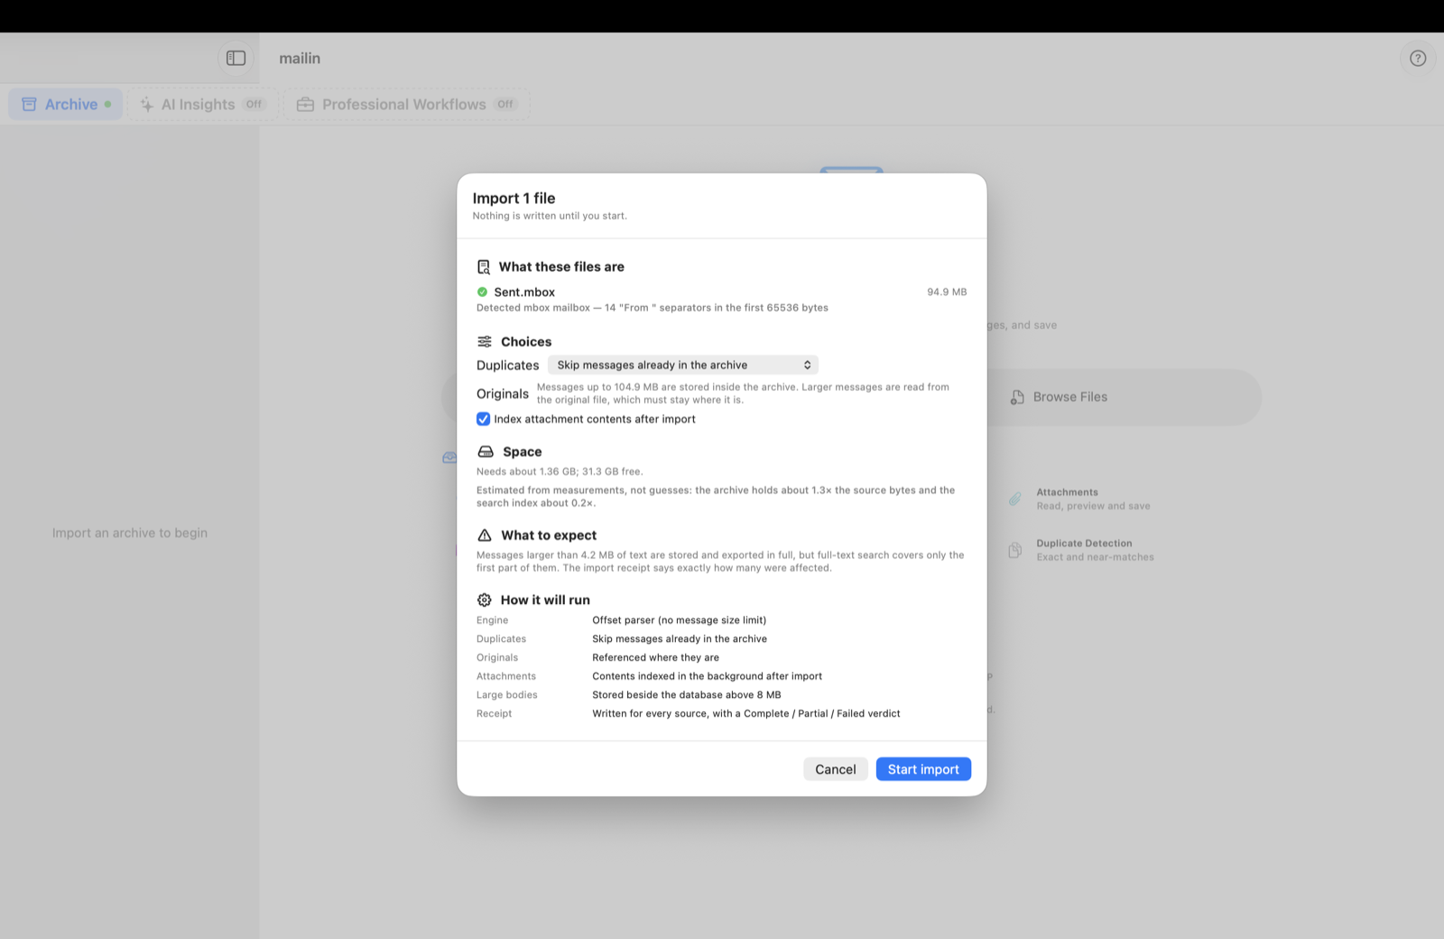This screenshot has width=1444, height=939.
Task: Click the Start import button
Action: pos(923,769)
